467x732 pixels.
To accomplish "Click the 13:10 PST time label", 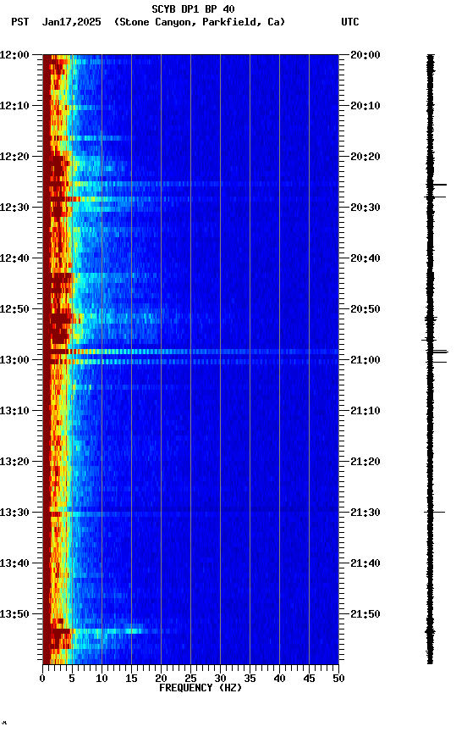I will [x=14, y=411].
